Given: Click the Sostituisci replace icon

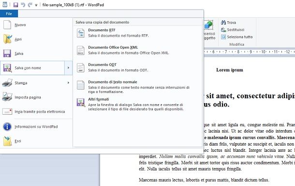Looking at the screenshot, I should (x=223, y=29).
